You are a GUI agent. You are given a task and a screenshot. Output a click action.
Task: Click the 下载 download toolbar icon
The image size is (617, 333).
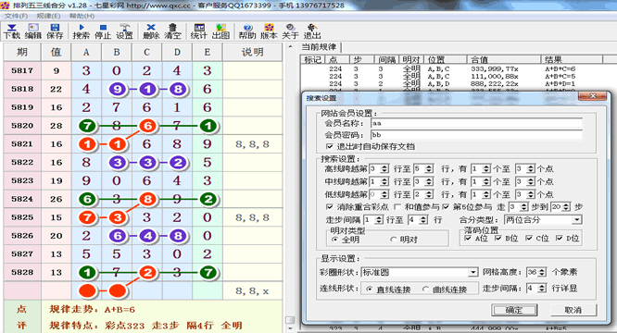(x=11, y=31)
